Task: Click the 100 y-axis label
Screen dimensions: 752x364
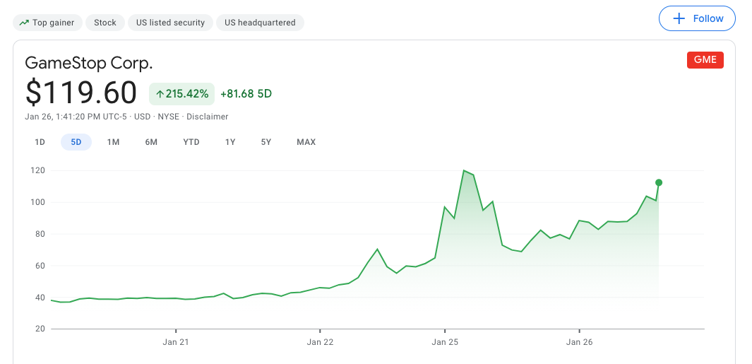Action: 38,202
